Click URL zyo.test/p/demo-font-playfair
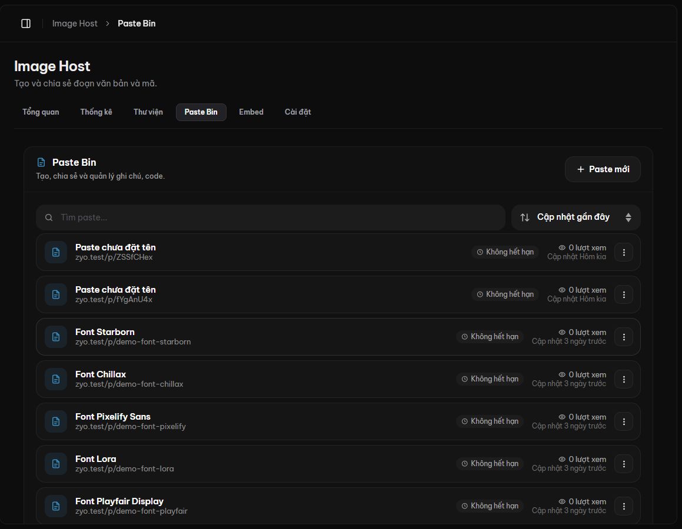 [131, 511]
